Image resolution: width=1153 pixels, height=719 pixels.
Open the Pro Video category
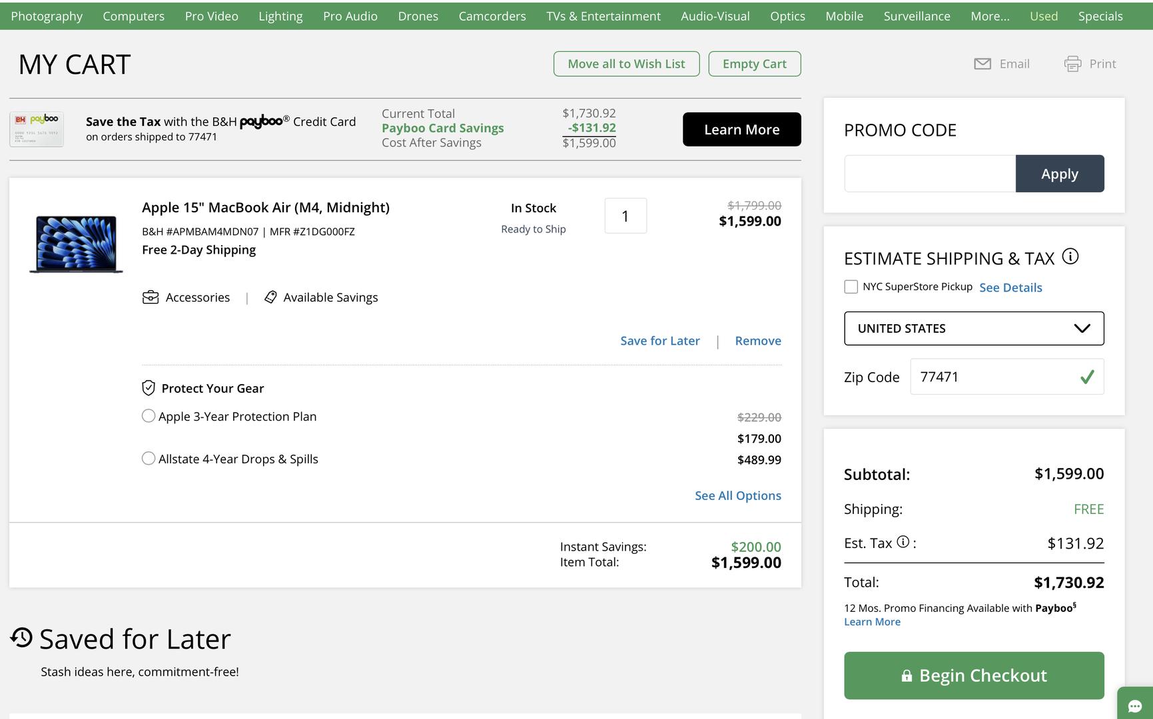[x=211, y=16]
